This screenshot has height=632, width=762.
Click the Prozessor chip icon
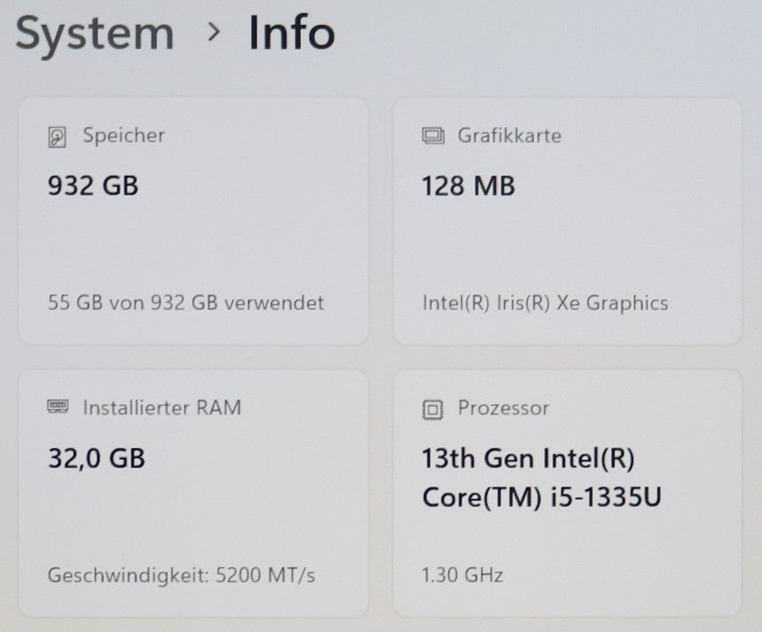click(x=433, y=409)
